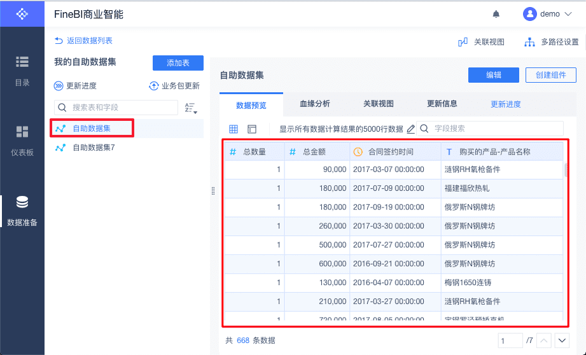Viewport: 586px width, 355px height.
Task: Switch to field layout view icon
Action: pos(252,129)
